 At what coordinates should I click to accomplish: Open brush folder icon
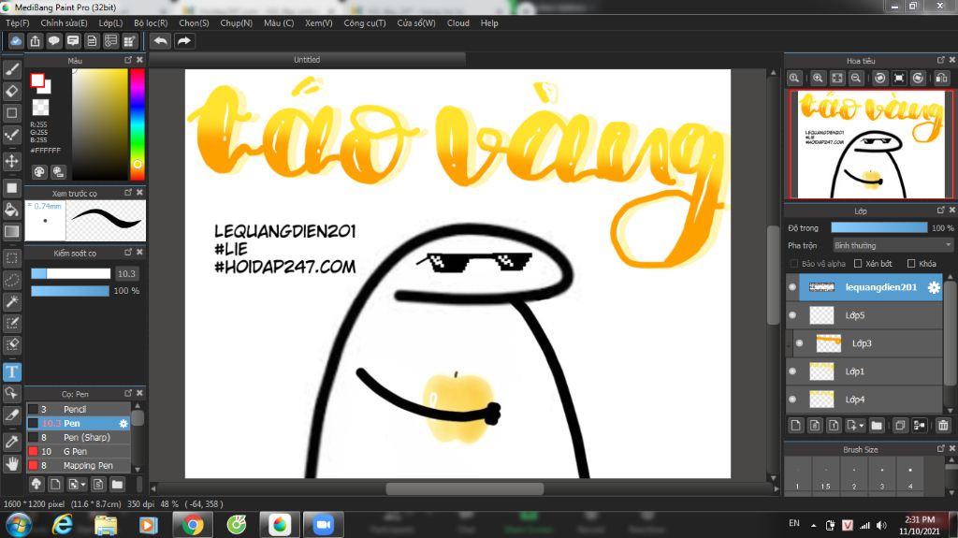pyautogui.click(x=117, y=485)
